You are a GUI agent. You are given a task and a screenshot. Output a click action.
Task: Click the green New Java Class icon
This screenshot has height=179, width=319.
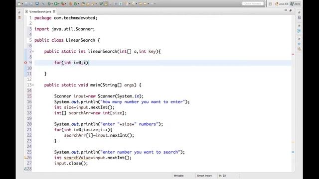[x=75, y=3]
